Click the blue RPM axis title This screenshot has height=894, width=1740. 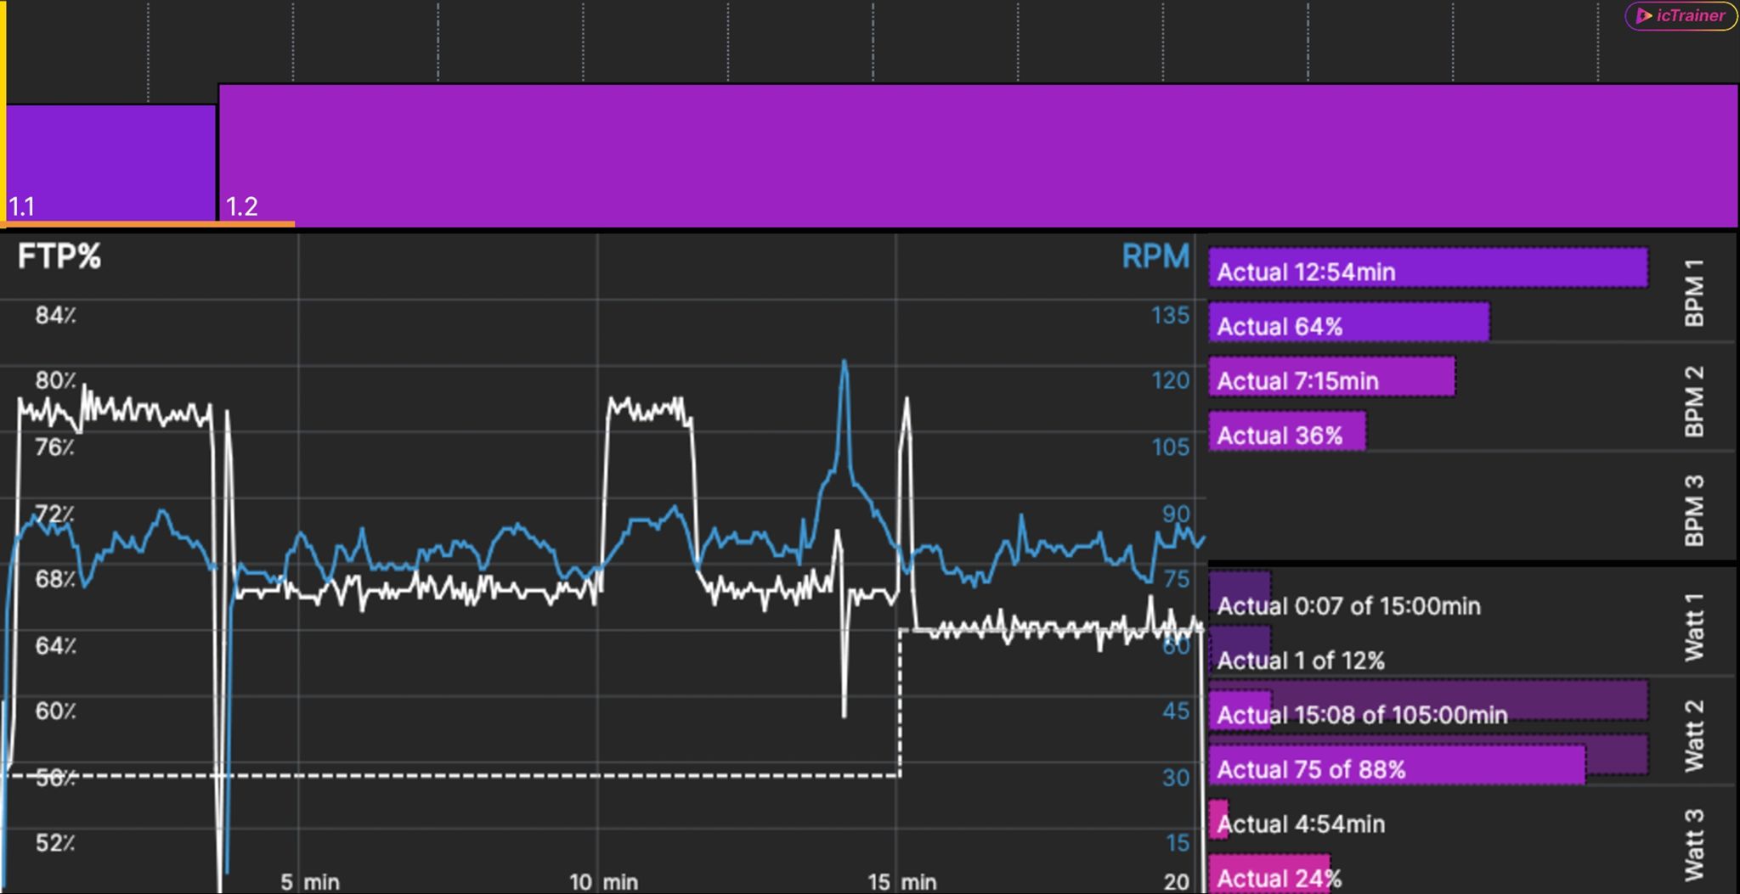tap(1155, 256)
